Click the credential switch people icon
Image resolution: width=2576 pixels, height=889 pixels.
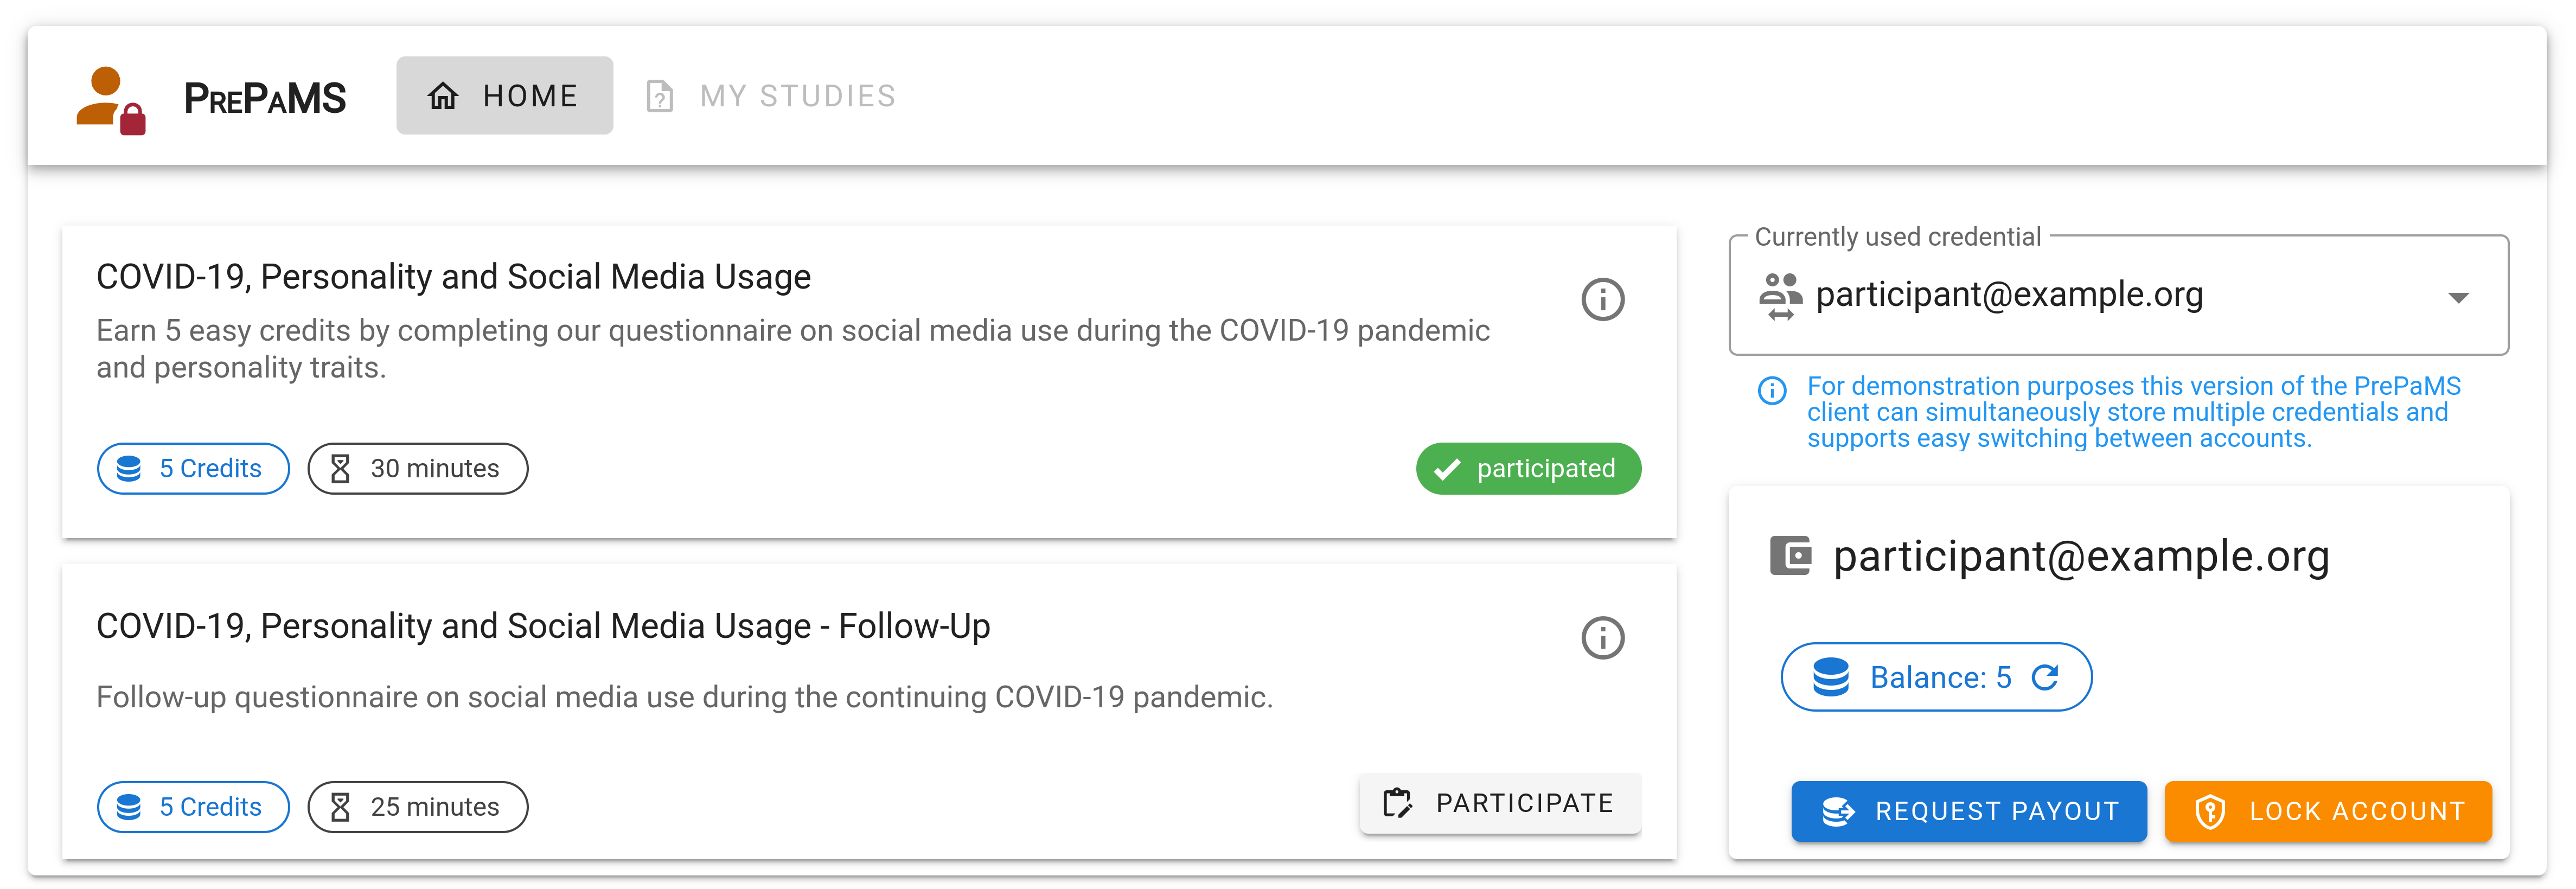click(x=1780, y=296)
